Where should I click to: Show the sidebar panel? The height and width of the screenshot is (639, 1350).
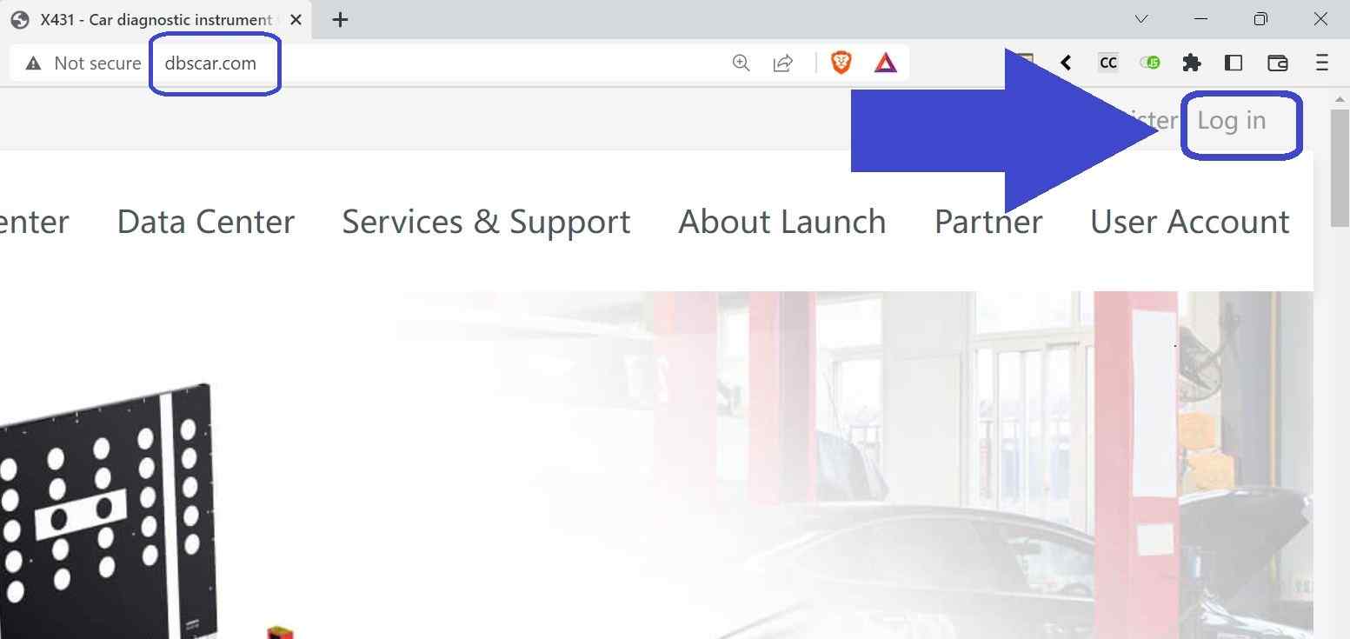1234,63
